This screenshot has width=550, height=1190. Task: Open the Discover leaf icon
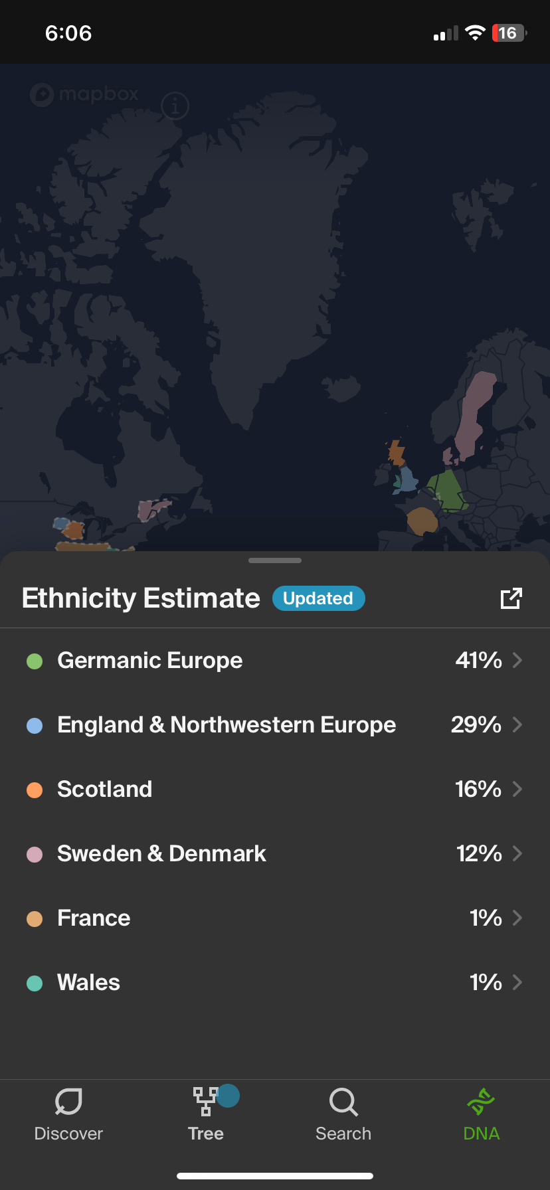pos(68,1102)
